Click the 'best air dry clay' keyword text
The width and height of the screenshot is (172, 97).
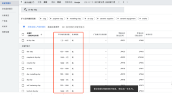(32, 91)
